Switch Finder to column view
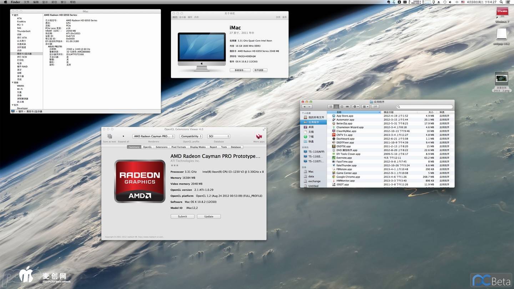This screenshot has width=514, height=289. (x=342, y=107)
